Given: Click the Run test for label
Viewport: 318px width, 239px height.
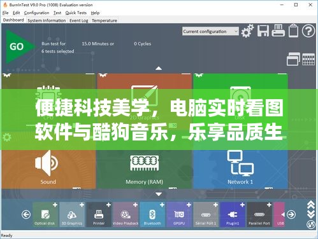Looking at the screenshot, I should pos(54,44).
